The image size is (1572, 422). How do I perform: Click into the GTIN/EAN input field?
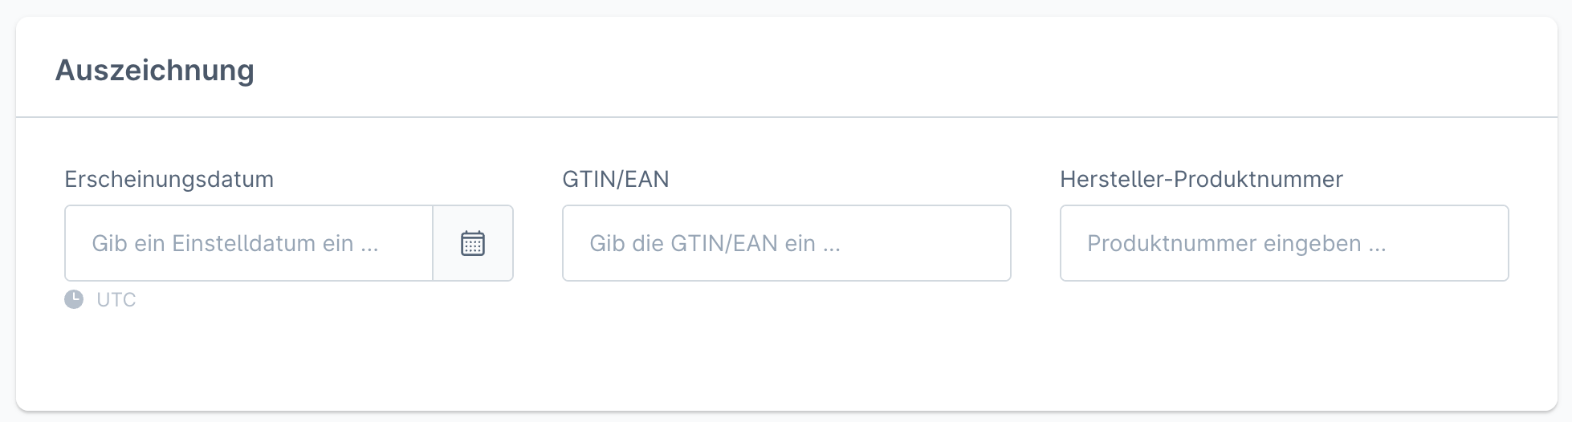click(x=786, y=243)
